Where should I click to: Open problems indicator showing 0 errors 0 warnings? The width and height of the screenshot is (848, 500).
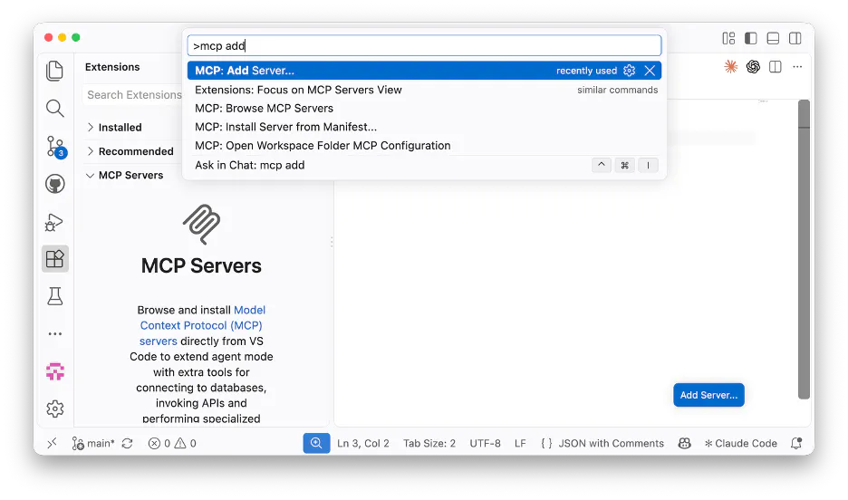point(172,443)
